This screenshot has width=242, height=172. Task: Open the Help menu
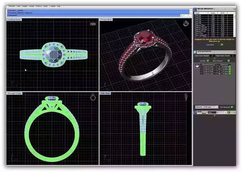pyautogui.click(x=59, y=6)
